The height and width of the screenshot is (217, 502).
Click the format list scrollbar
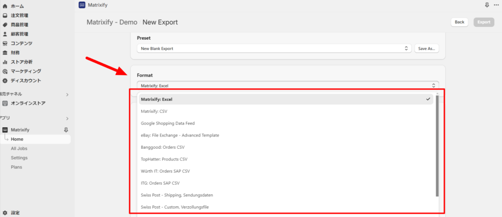[x=437, y=145]
